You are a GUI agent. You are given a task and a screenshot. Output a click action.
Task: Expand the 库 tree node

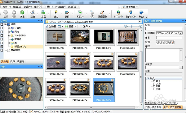[x=9, y=43]
